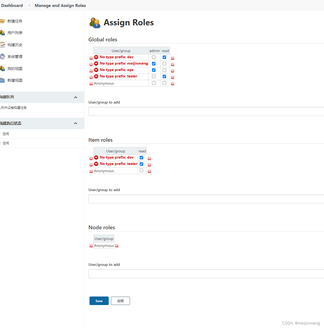Screen dimensions: 324x328
Task: Enable item-role read for Anonymous
Action: pyautogui.click(x=141, y=170)
